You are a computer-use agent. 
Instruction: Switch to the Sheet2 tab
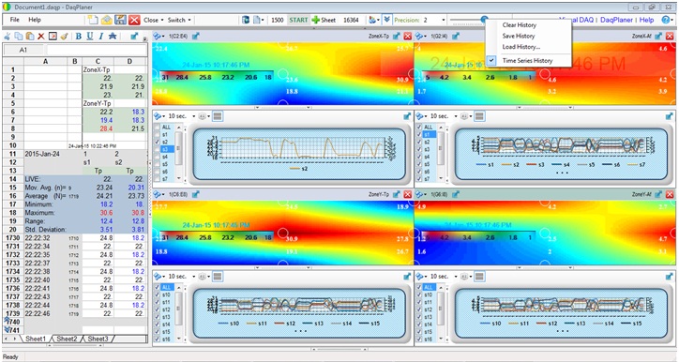[67, 339]
